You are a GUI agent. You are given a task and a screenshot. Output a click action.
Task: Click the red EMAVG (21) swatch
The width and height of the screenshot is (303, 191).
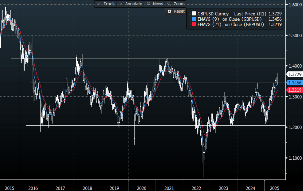tap(194, 24)
